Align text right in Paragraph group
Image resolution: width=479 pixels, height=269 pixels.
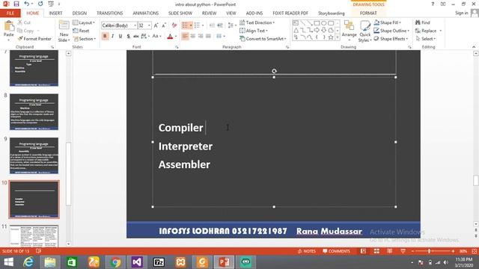(201, 37)
